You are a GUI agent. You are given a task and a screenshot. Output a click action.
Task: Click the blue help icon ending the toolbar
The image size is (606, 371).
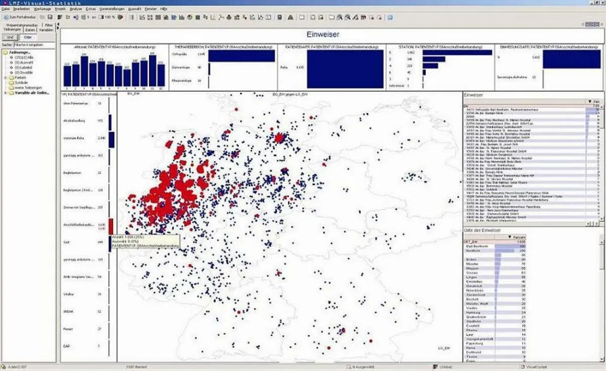[x=390, y=17]
